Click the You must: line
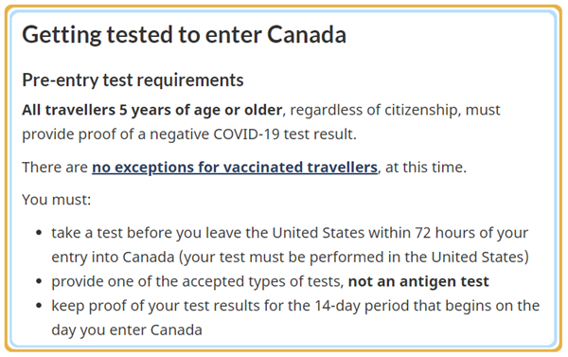This screenshot has width=568, height=357. pos(57,200)
